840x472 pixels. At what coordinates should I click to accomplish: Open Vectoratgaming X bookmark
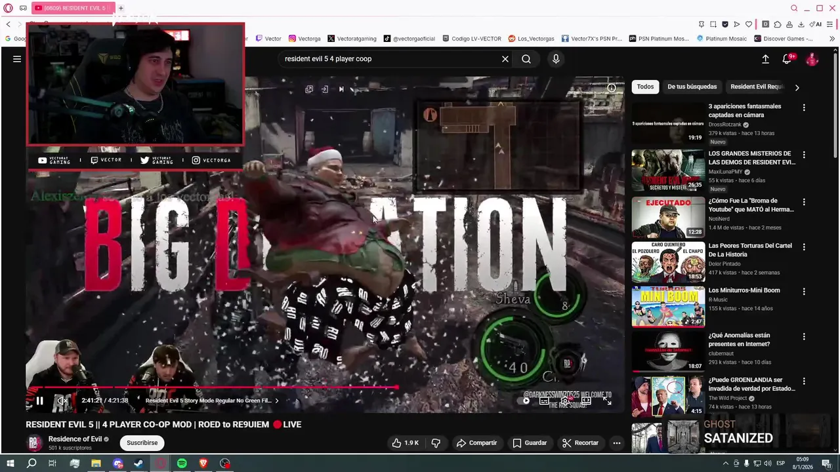coord(352,39)
